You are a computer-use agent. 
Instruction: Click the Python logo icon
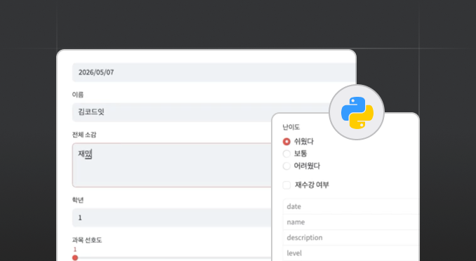click(357, 112)
